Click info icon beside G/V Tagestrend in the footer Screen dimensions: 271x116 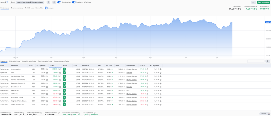[x=94, y=113]
